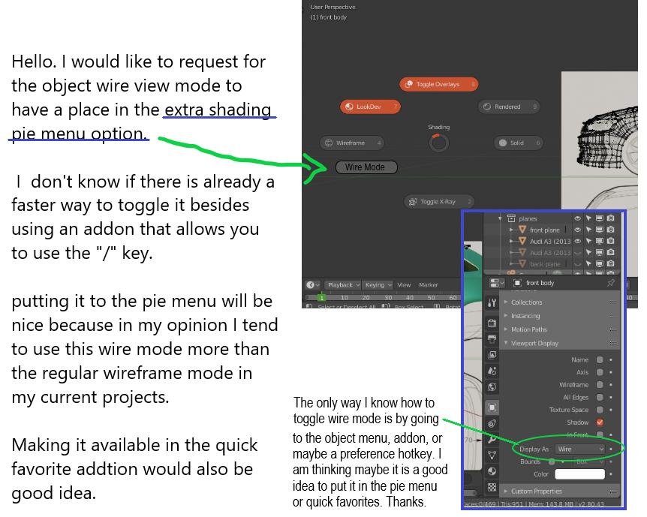Expand the Motion Paths panel
Screen dimensions: 647x517
[x=558, y=329]
